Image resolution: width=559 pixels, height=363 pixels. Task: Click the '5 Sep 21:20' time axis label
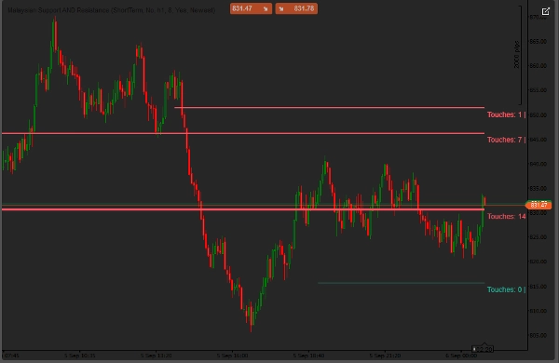click(x=385, y=356)
